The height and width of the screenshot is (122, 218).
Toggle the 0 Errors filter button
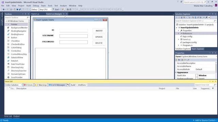[x=28, y=85]
